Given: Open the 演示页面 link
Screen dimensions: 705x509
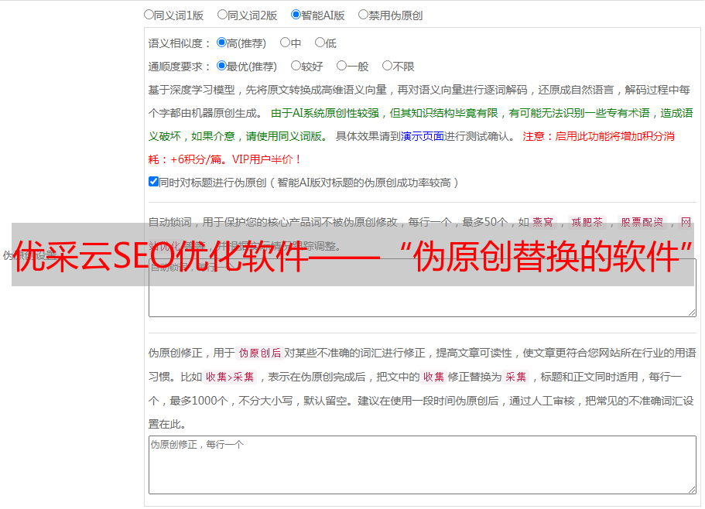Looking at the screenshot, I should [x=423, y=136].
